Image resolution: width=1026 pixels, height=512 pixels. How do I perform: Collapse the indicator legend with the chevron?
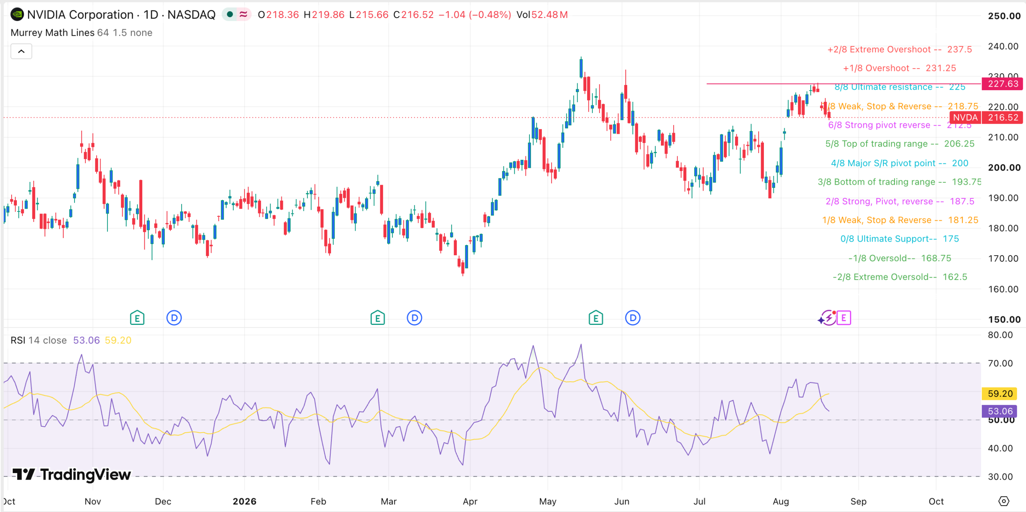click(21, 51)
